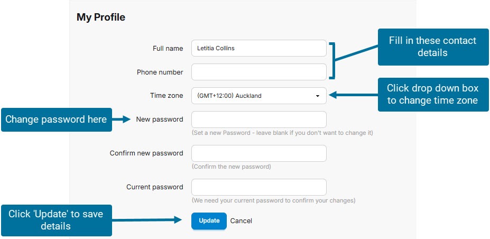Click the 'Time zone' label

pos(167,96)
